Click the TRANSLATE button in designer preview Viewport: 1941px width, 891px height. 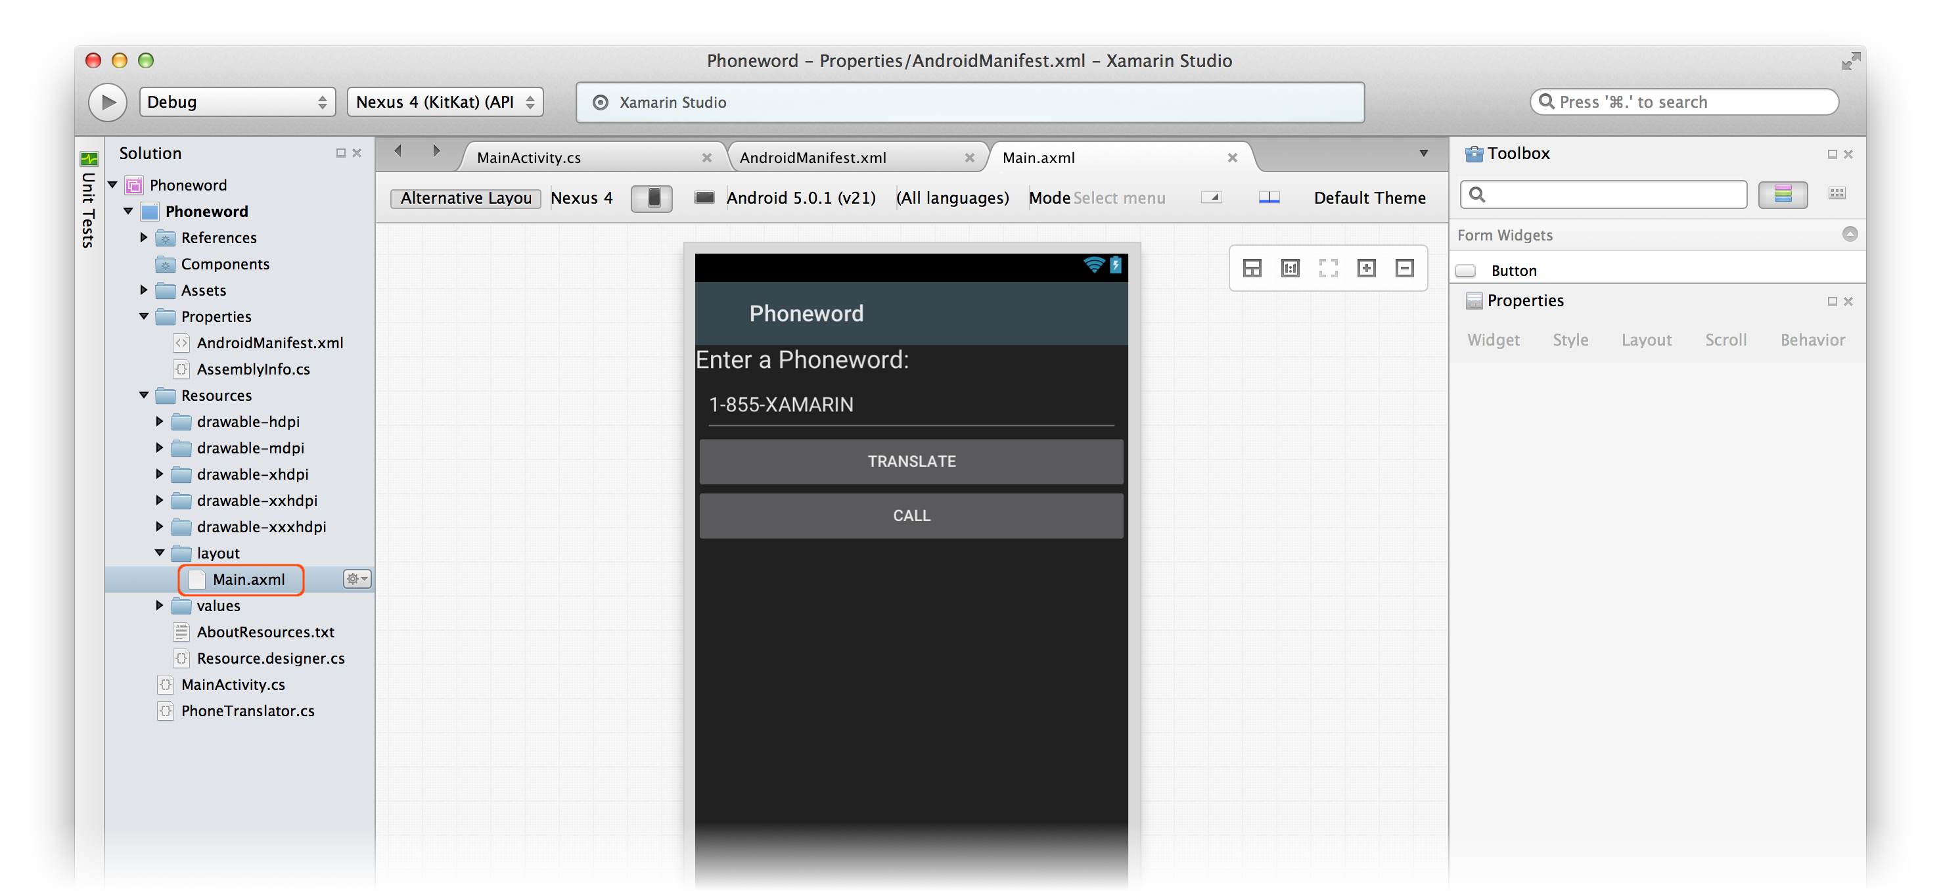(911, 461)
